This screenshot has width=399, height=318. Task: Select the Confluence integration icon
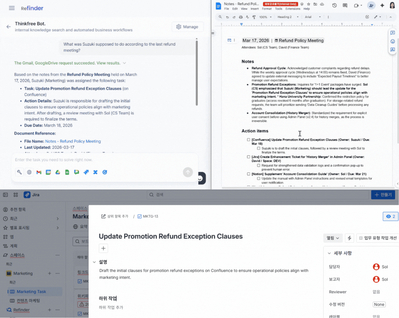pos(95,172)
